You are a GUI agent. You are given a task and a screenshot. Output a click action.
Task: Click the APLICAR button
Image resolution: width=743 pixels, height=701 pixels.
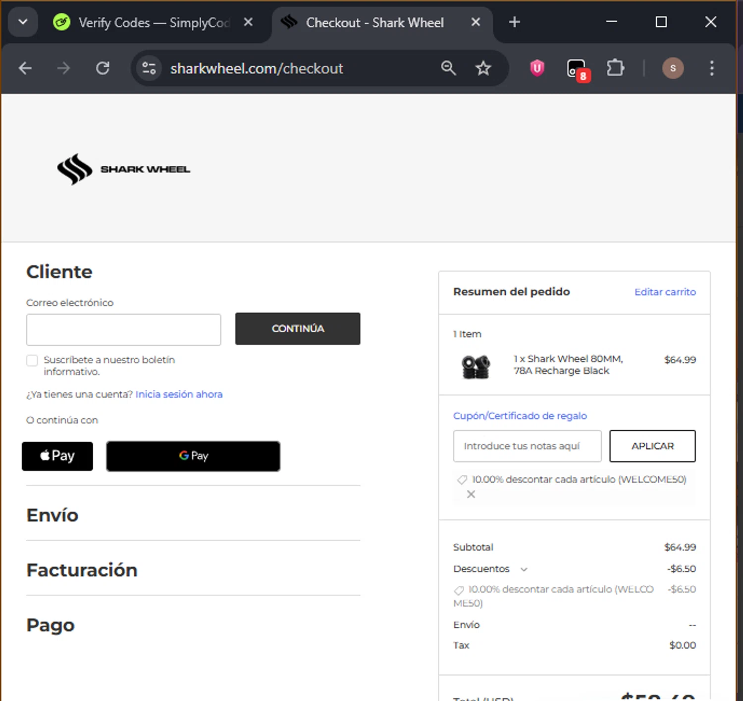pos(652,446)
